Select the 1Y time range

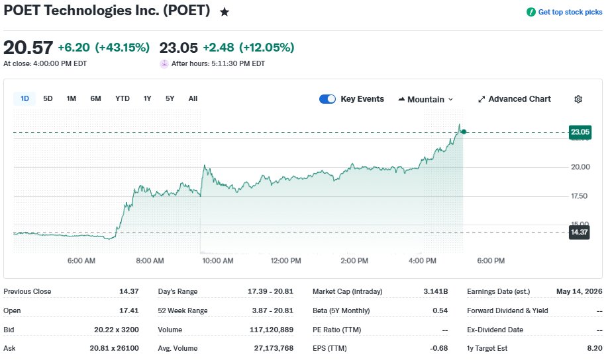(147, 98)
